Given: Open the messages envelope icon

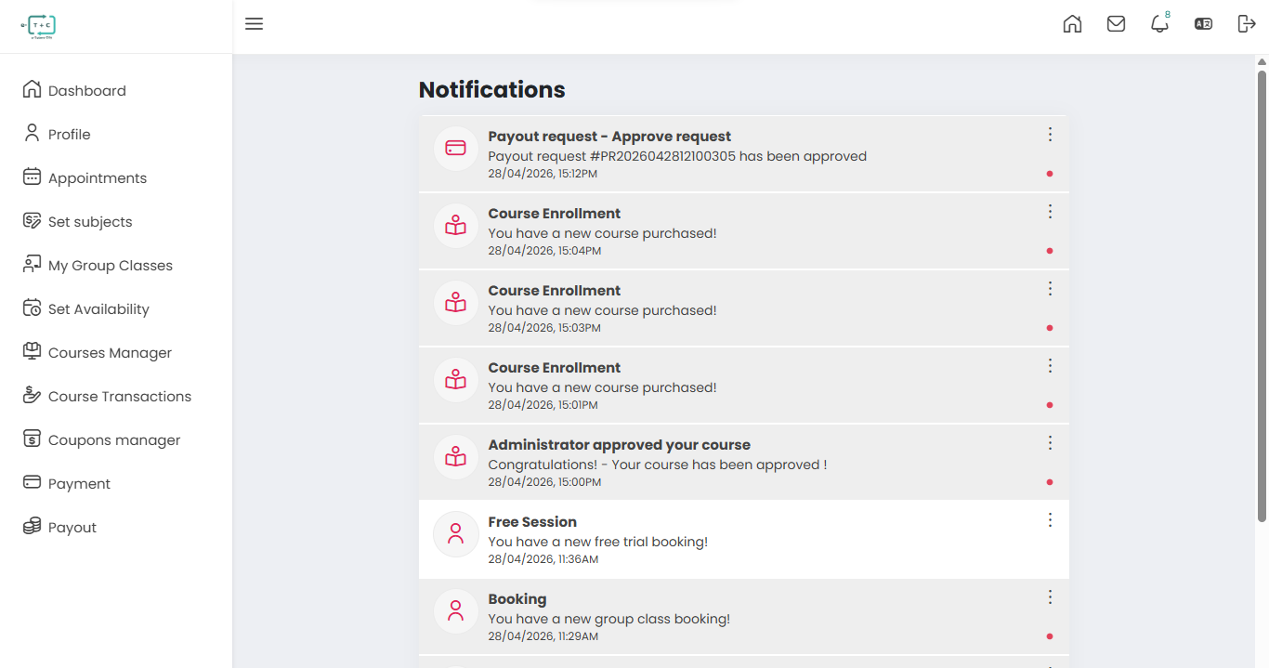Looking at the screenshot, I should click(1116, 24).
